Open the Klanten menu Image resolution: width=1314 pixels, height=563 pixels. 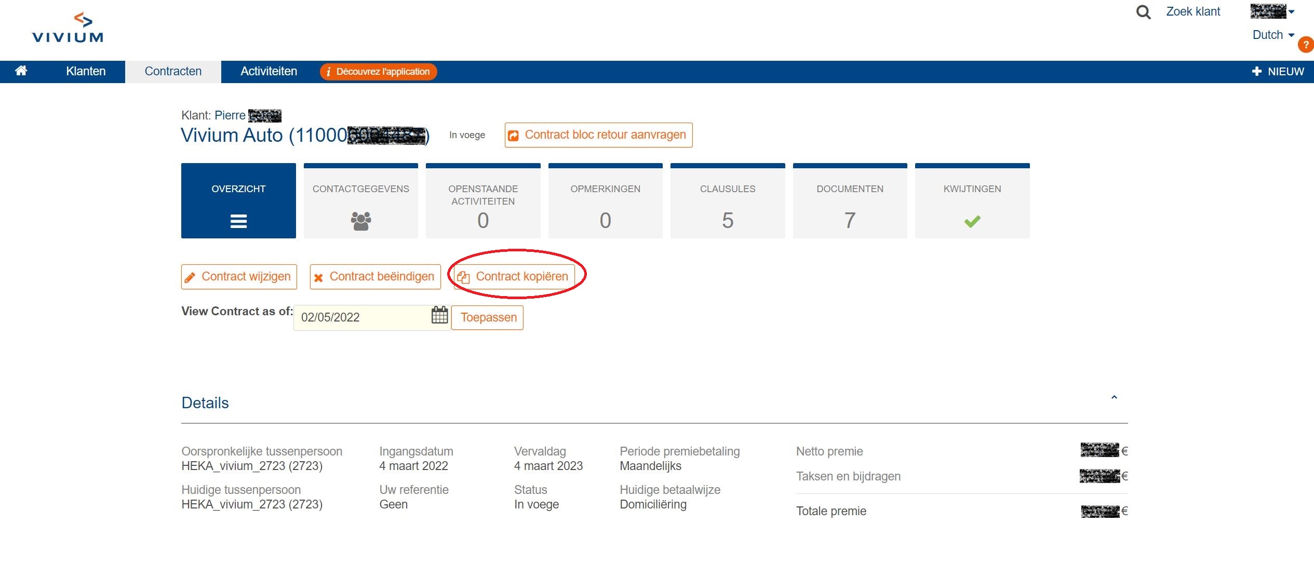coord(86,71)
